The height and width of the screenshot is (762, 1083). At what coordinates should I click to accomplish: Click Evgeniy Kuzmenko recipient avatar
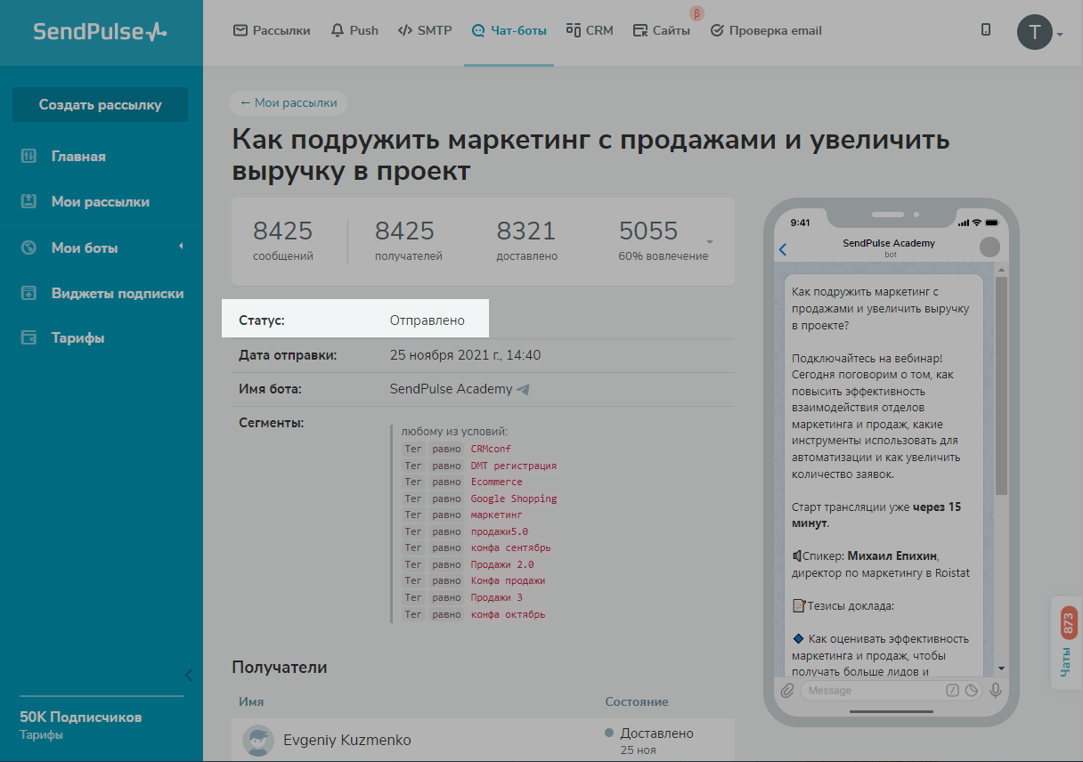pos(257,740)
